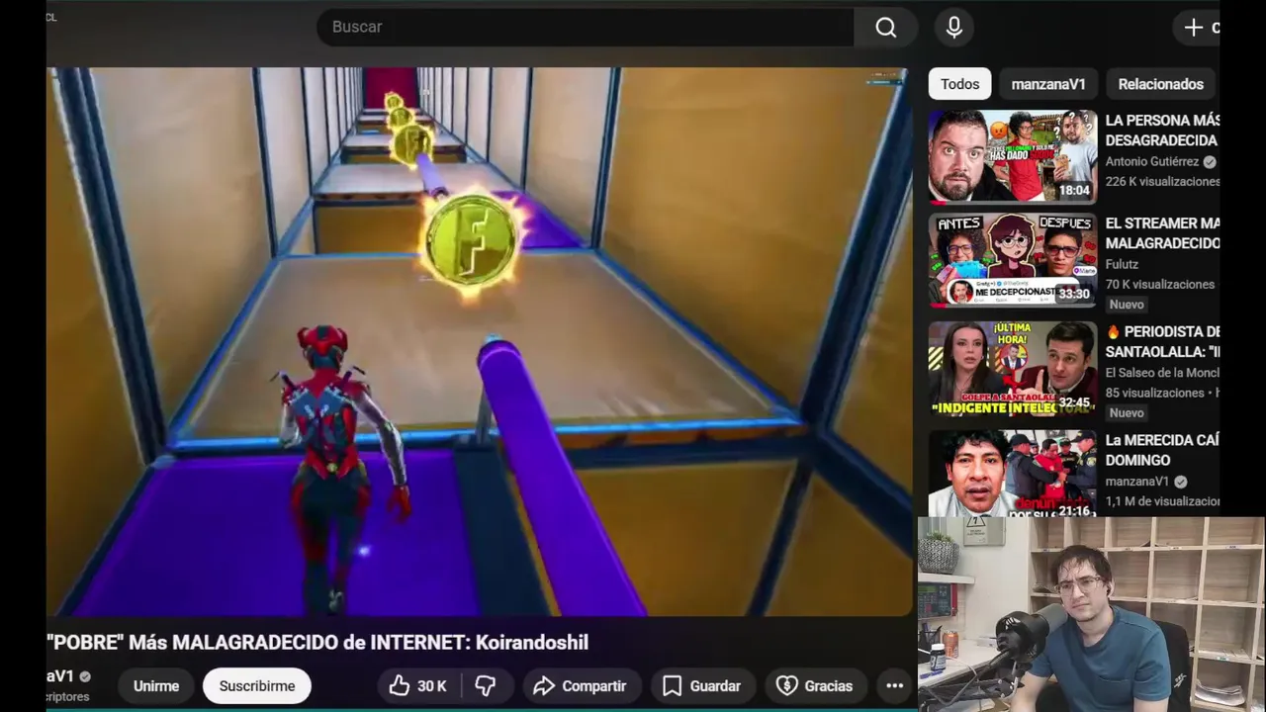Screen dimensions: 1266x712
Task: Click Antonio Gutiérrez channel name
Action: click(x=1152, y=161)
